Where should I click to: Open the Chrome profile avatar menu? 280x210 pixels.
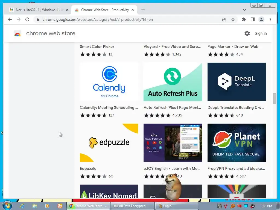point(261,19)
